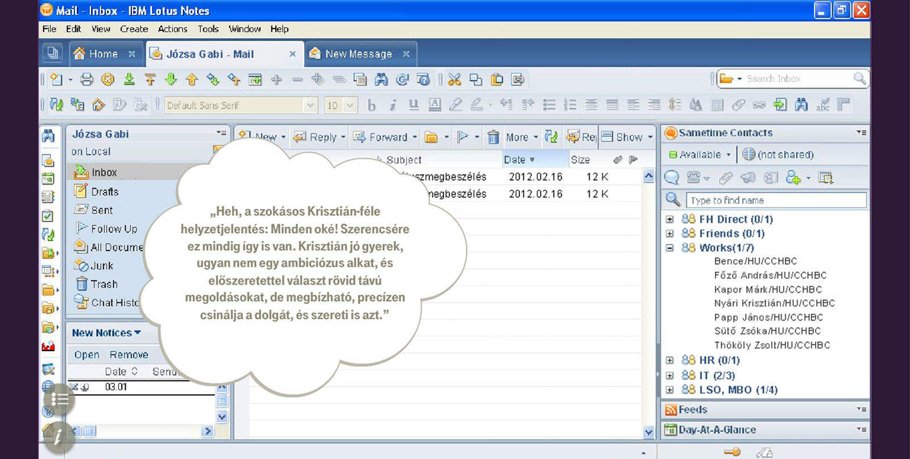The height and width of the screenshot is (459, 910).
Task: Open the Day-At-A-Glance panel
Action: (766, 430)
